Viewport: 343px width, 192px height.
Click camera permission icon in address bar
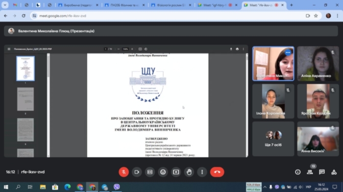click(308, 16)
